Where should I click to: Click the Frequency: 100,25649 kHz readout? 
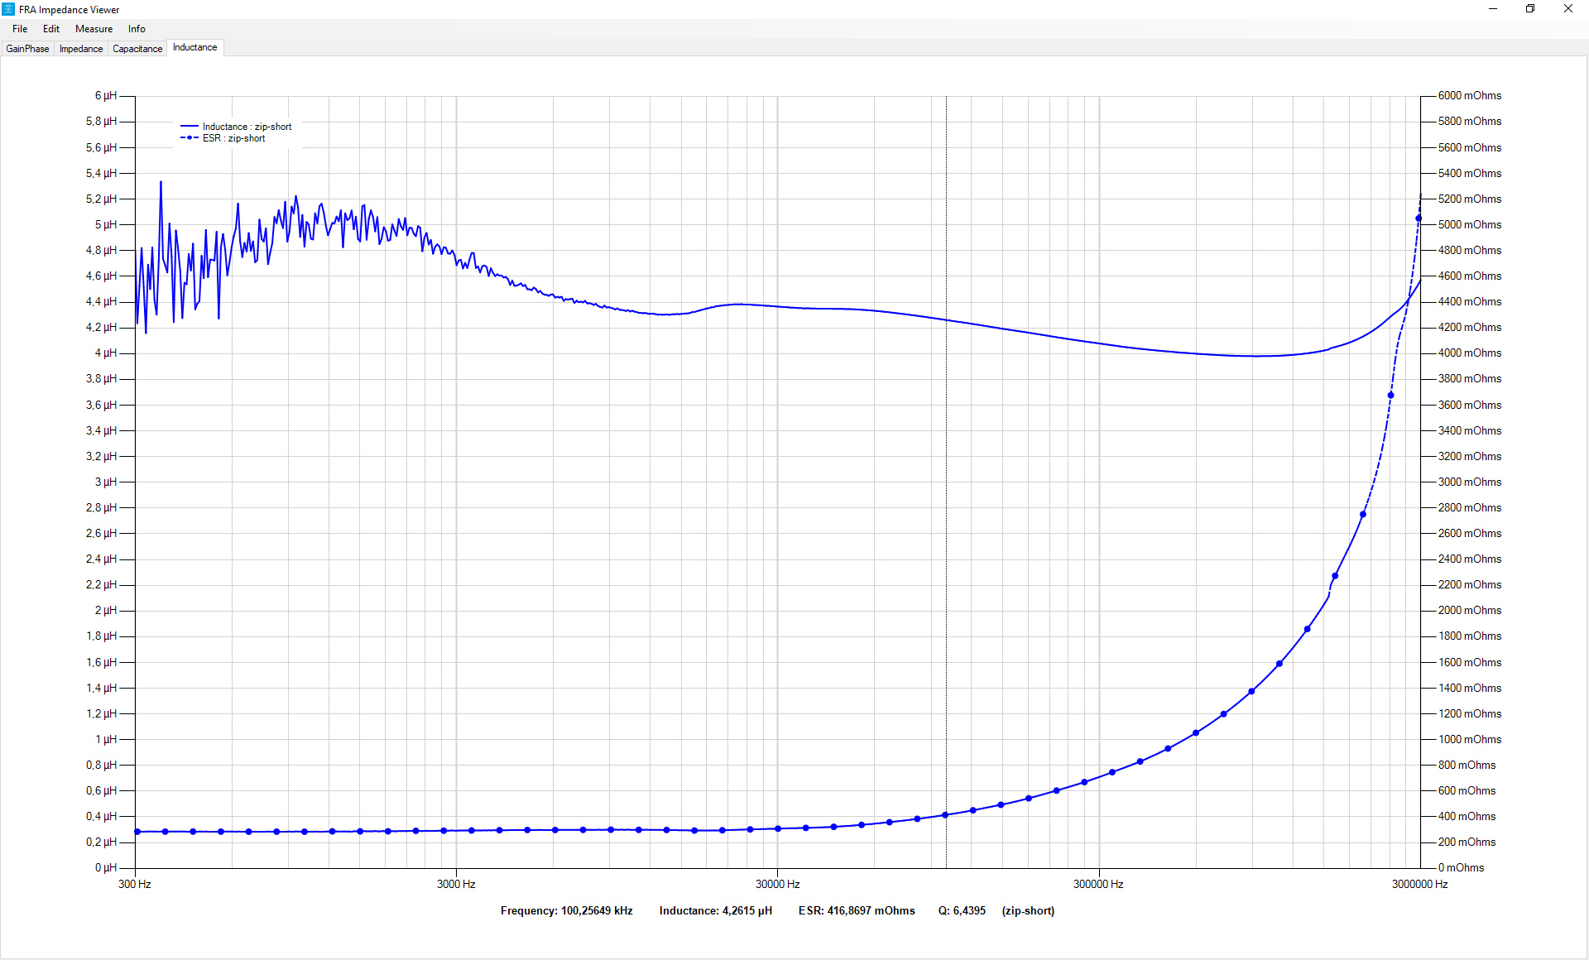click(566, 910)
